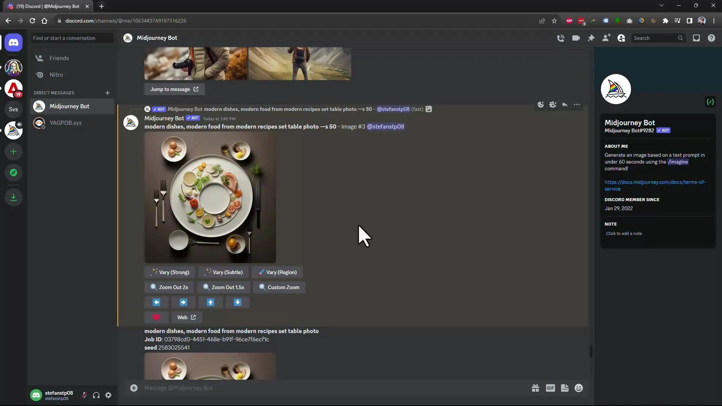Pan down with blue down arrow
Image resolution: width=722 pixels, height=406 pixels.
(238, 302)
